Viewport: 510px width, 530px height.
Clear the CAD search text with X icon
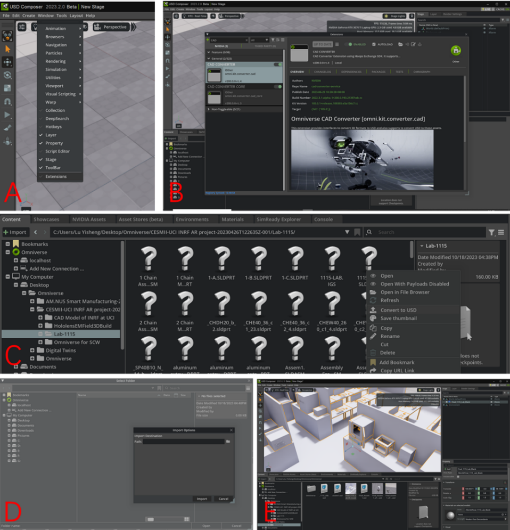(x=246, y=40)
